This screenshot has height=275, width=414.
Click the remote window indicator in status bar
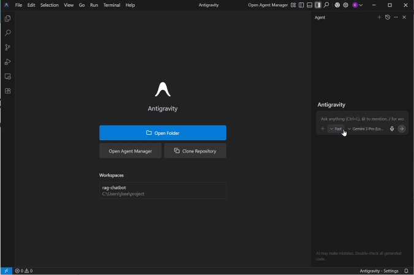pos(6,271)
